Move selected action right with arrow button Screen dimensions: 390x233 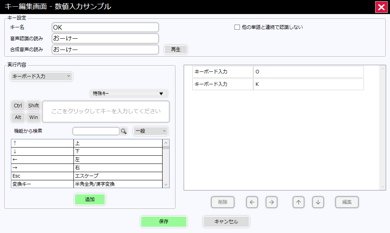pos(271,202)
